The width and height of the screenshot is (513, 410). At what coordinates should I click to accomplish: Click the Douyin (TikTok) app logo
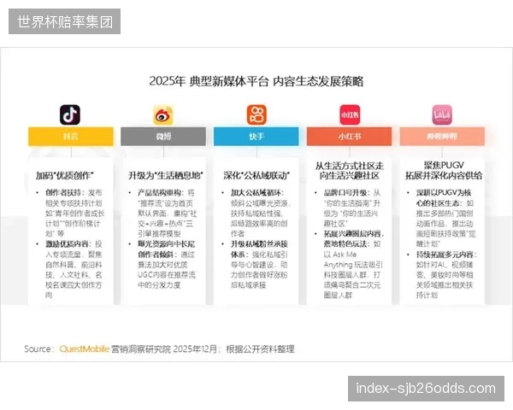[70, 114]
